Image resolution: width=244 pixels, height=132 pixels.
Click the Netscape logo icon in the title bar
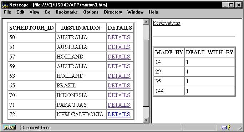coord(5,5)
